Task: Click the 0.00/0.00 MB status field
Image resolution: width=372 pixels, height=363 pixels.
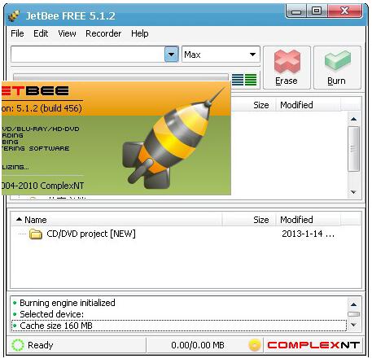Action: [198, 345]
